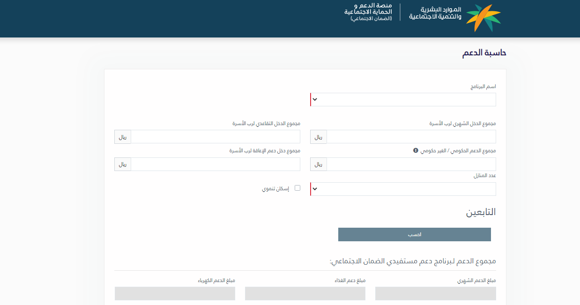Select the مبلغ دعم الغذاء result box
This screenshot has height=305, width=580.
point(305,293)
